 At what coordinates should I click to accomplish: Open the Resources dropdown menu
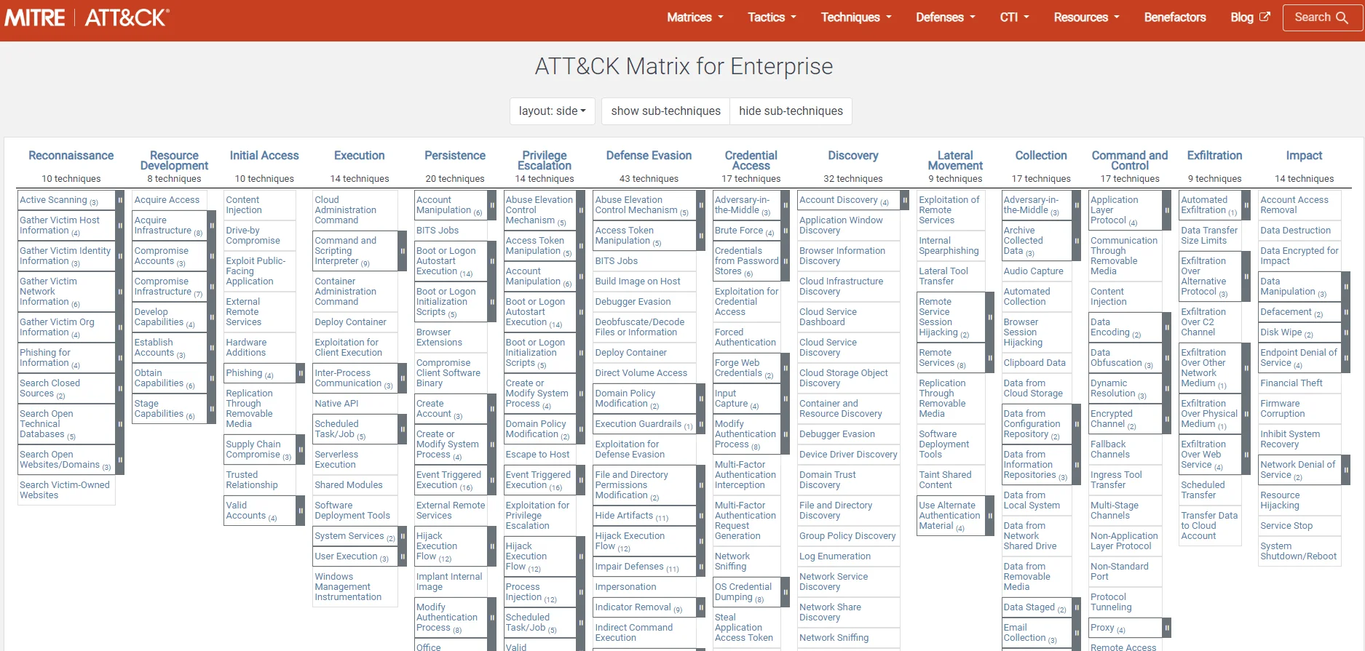coord(1087,17)
